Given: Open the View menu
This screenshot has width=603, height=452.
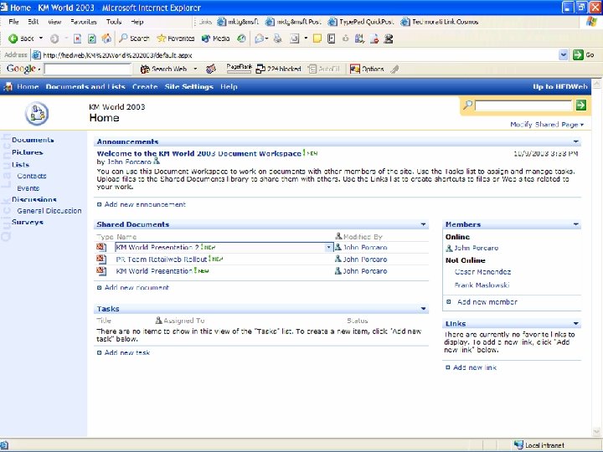Looking at the screenshot, I should (54, 22).
